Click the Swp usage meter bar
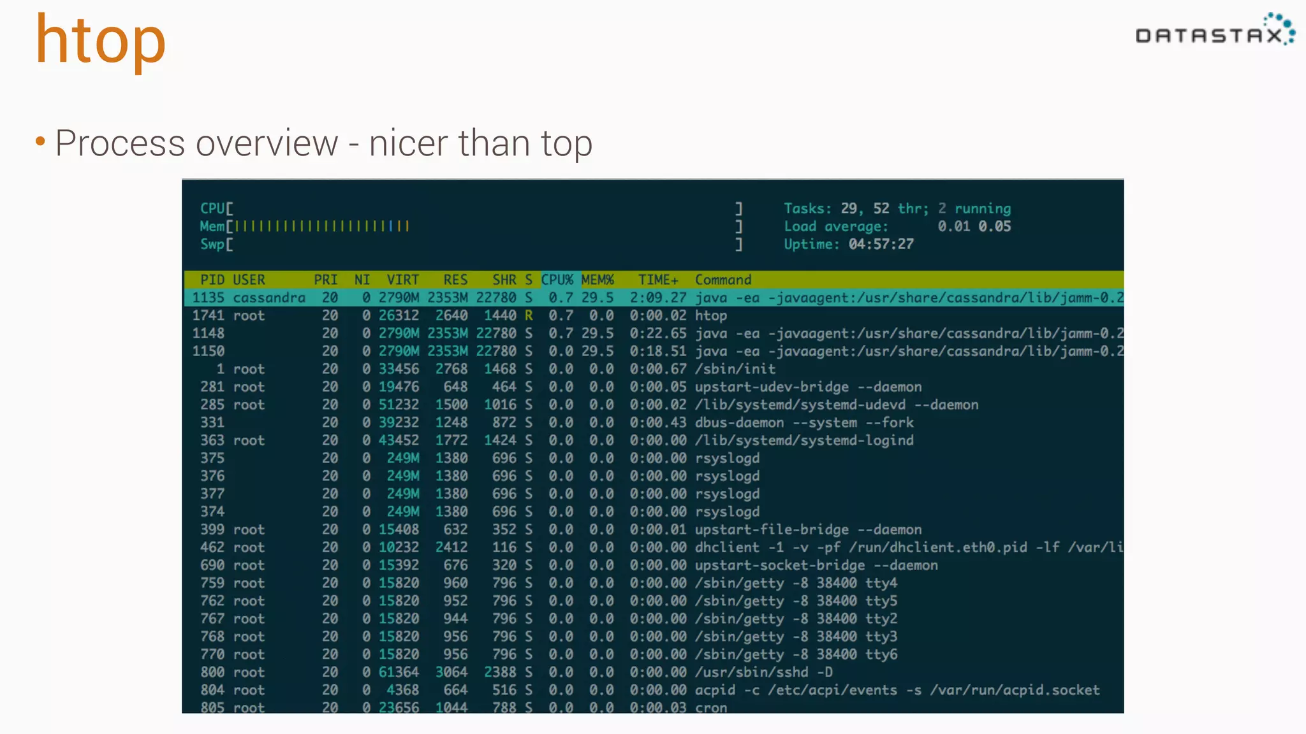This screenshot has height=734, width=1306. tap(471, 244)
